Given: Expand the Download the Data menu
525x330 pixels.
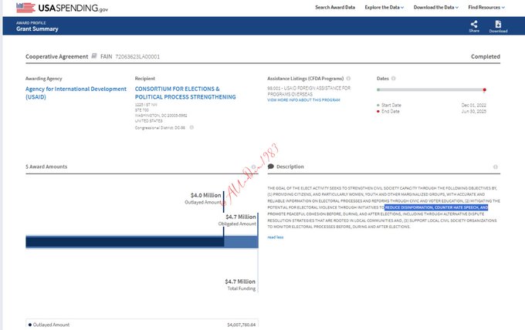Looking at the screenshot, I should point(438,8).
